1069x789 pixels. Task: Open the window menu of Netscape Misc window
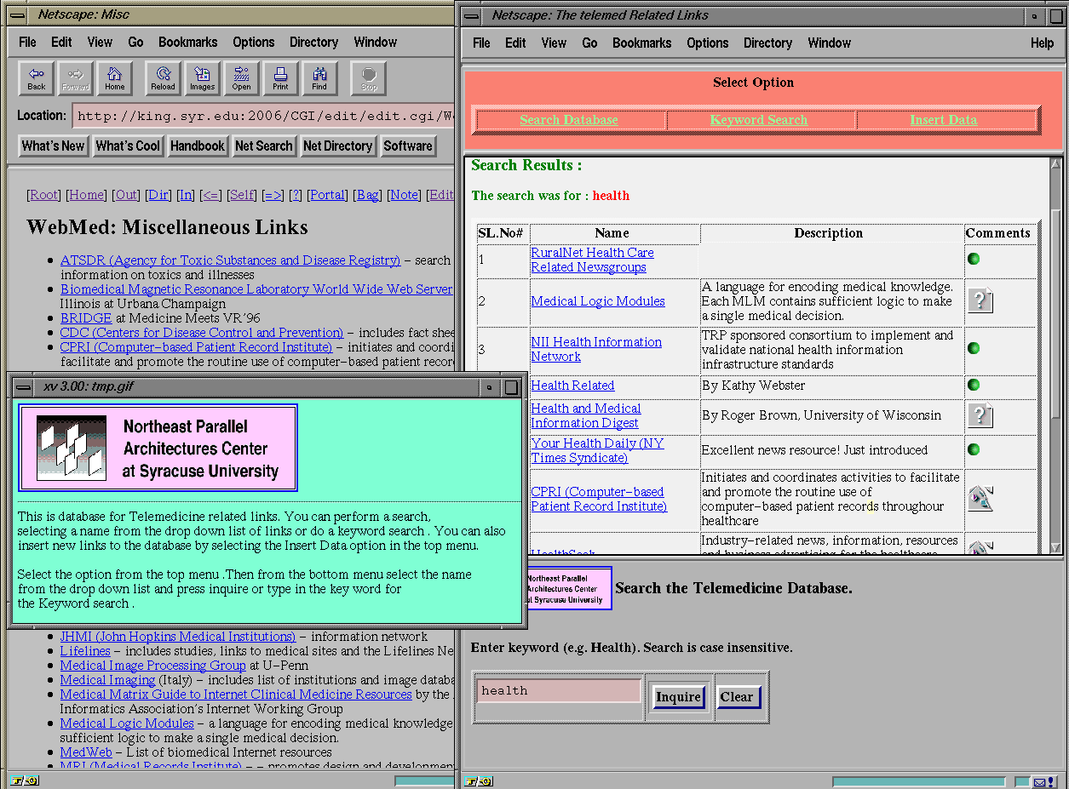coord(17,14)
